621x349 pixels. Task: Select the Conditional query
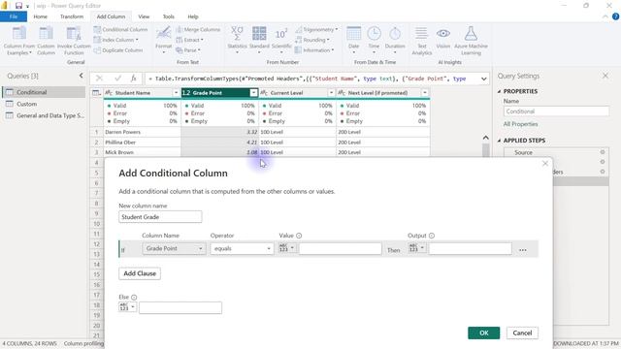[44, 92]
